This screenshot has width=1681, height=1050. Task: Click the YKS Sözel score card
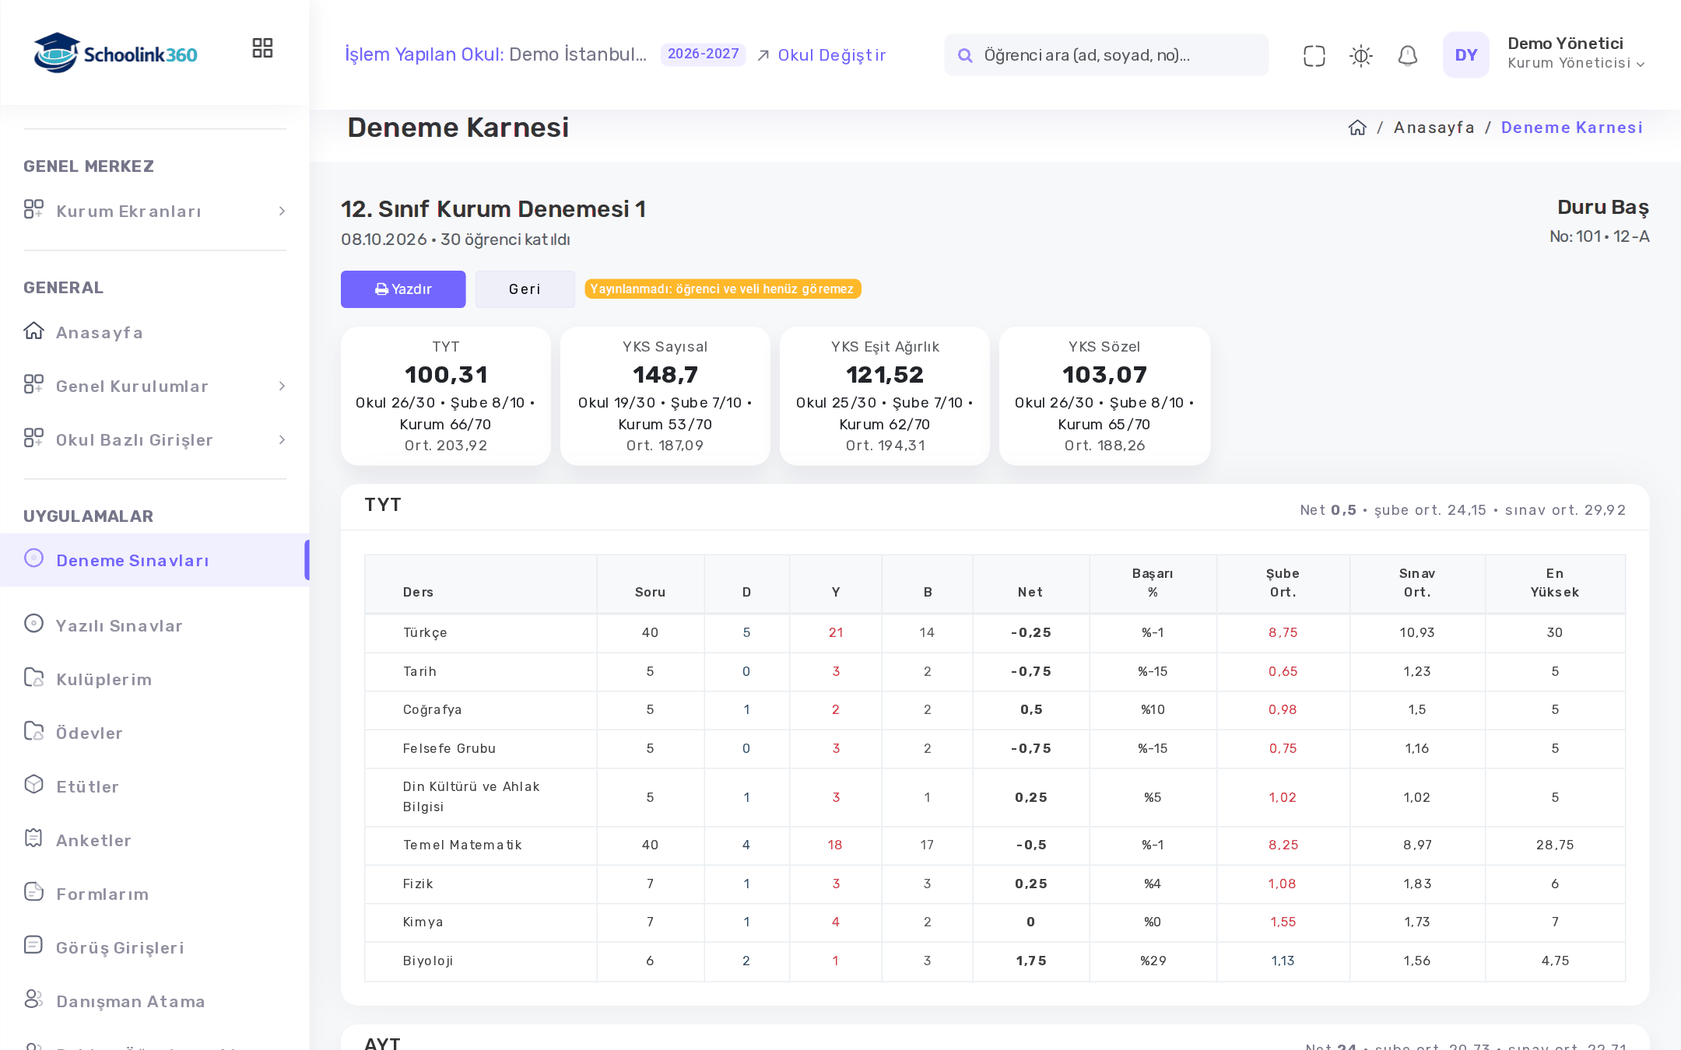point(1104,396)
